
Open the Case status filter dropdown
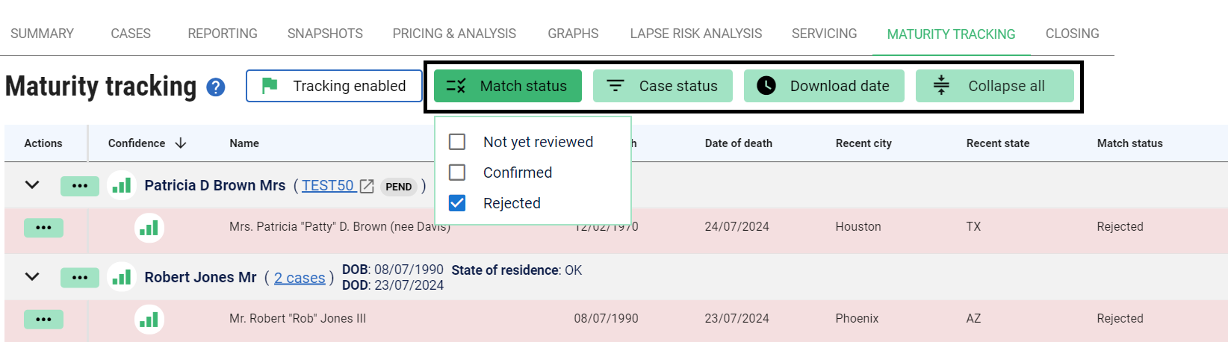(x=663, y=86)
